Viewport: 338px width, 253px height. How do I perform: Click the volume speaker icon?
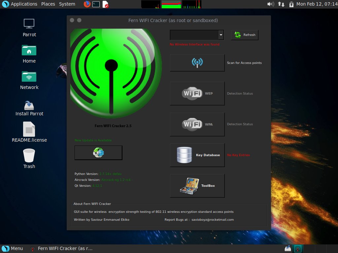271,4
